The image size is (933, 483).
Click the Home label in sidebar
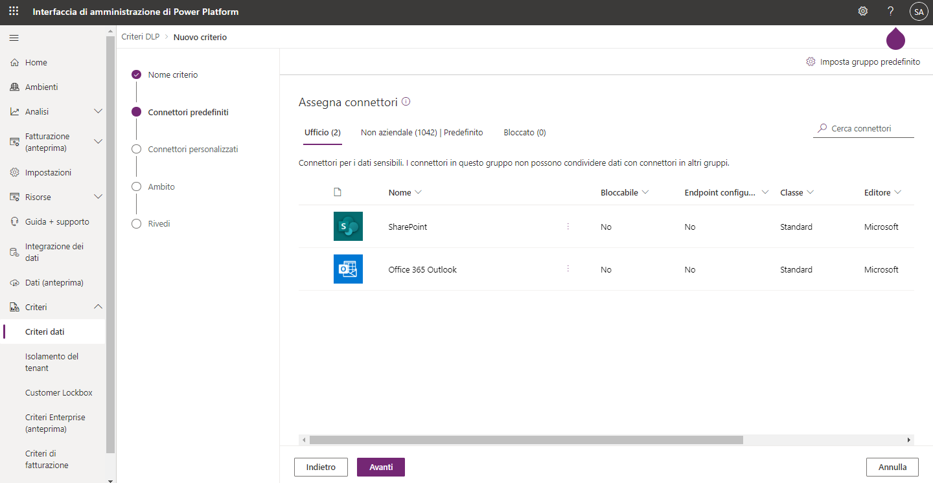36,62
